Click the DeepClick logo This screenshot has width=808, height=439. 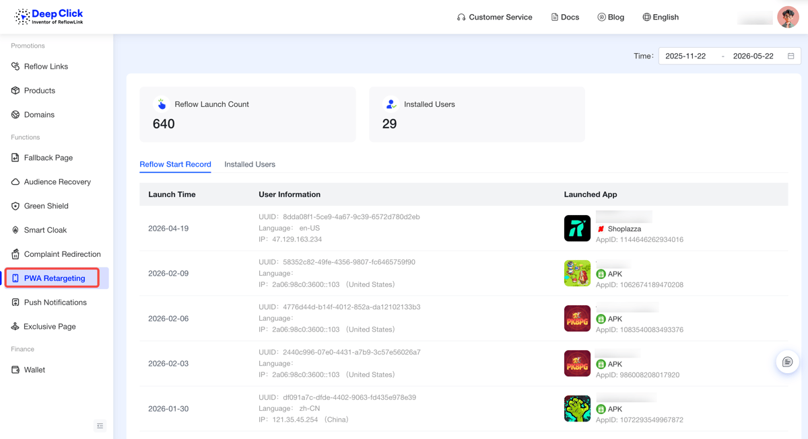pos(48,17)
